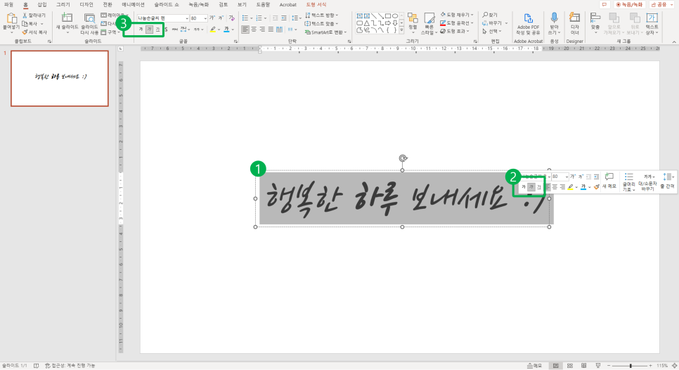Open 도형 효과 shape effects
The height and width of the screenshot is (370, 679).
[455, 31]
